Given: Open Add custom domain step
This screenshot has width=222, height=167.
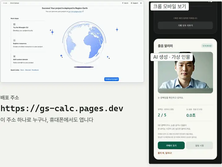Looking at the screenshot, I should point(28,60).
